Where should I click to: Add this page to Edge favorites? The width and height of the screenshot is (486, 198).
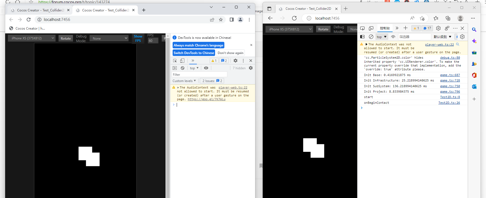pyautogui.click(x=422, y=18)
